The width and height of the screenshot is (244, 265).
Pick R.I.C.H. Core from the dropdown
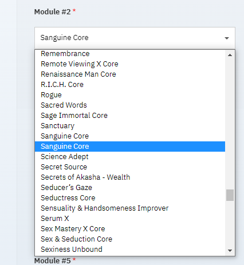click(130, 85)
